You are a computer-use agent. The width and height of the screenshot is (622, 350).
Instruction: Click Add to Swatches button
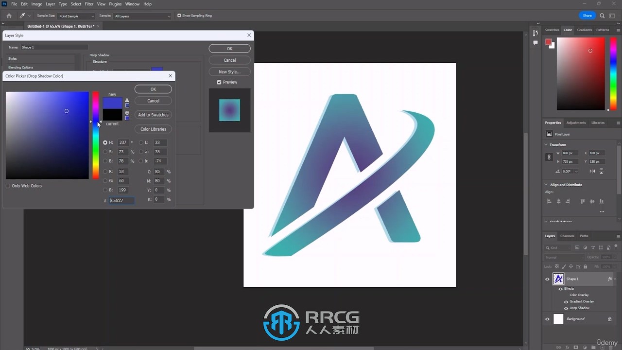(x=153, y=115)
